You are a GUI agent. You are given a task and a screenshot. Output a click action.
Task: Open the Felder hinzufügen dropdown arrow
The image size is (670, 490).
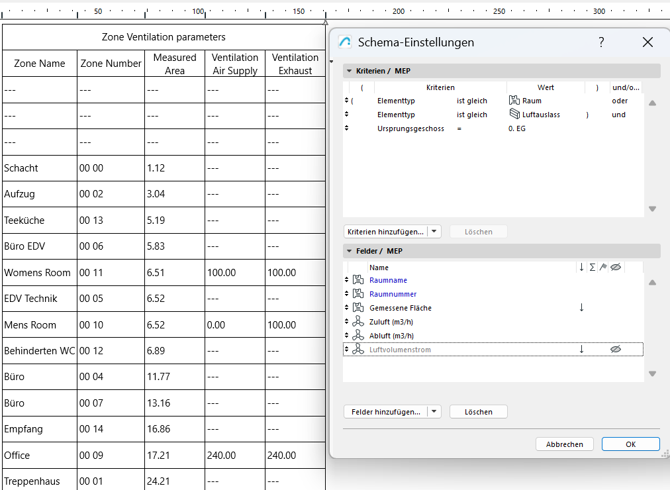[x=434, y=411]
